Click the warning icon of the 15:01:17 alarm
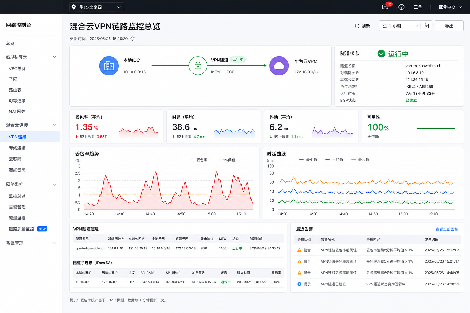The height and width of the screenshot is (313, 470). coord(300,261)
